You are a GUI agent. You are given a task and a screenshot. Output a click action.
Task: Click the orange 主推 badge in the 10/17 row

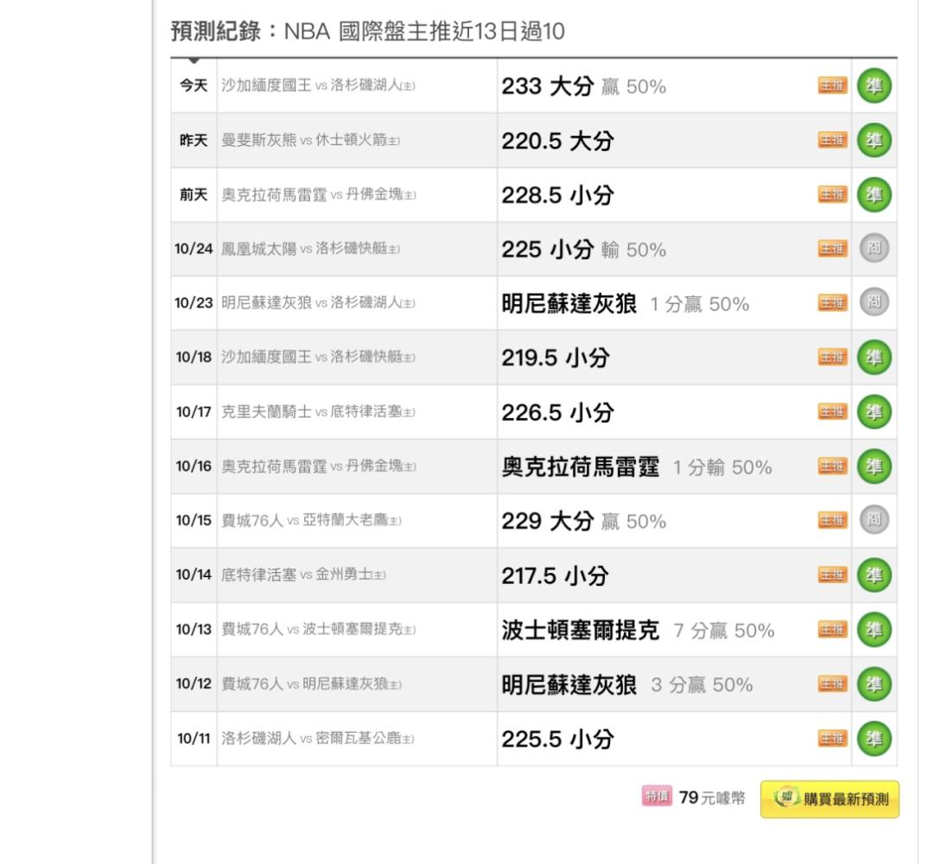click(x=833, y=412)
